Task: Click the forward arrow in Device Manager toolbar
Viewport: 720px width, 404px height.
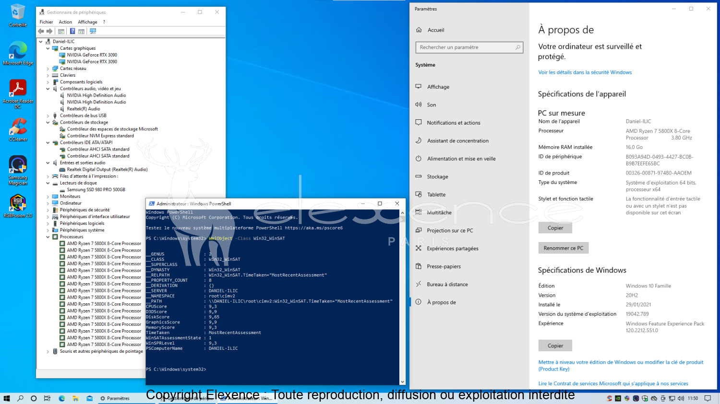Action: (x=49, y=31)
